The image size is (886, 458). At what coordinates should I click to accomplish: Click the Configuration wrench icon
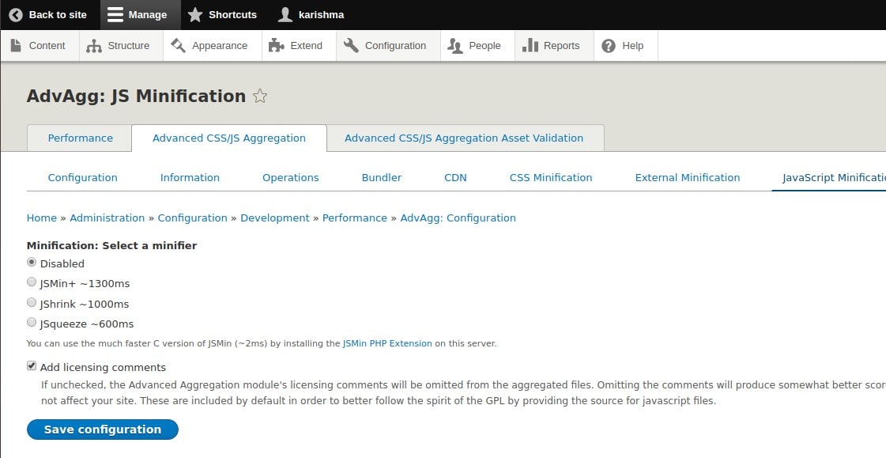[x=351, y=45]
